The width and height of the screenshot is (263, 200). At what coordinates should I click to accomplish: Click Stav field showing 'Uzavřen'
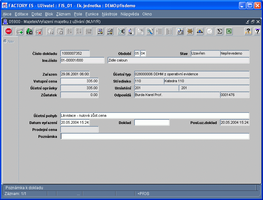coord(205,53)
